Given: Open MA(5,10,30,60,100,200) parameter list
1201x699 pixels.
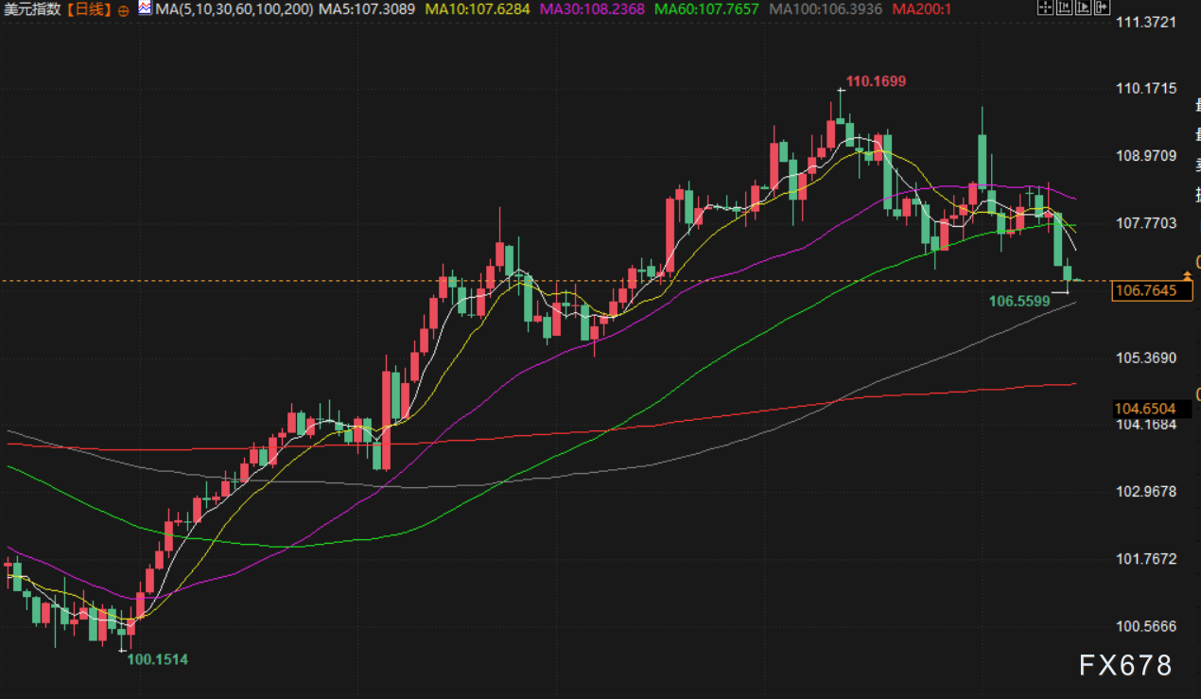Looking at the screenshot, I should coord(233,9).
